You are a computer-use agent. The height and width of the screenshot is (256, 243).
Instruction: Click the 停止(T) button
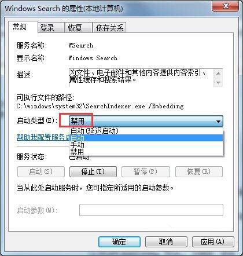[x=93, y=171]
